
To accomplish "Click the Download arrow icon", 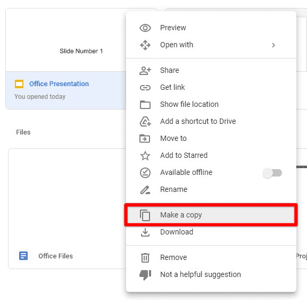I will click(x=145, y=232).
